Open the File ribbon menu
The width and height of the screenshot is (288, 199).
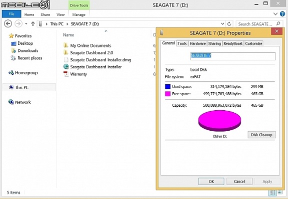[11, 14]
